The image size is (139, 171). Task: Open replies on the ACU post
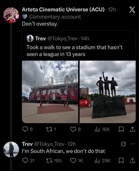point(27,129)
